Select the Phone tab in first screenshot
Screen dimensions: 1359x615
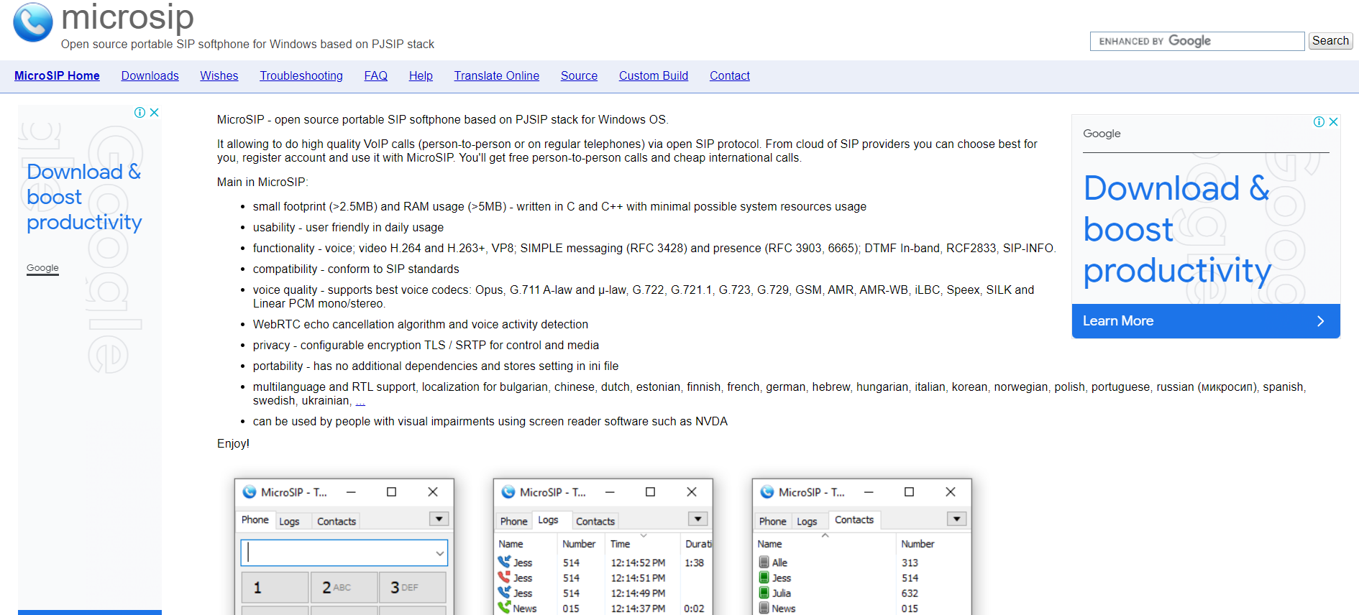pos(255,520)
